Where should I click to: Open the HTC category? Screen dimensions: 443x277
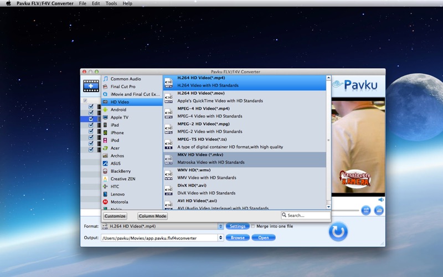pos(132,187)
